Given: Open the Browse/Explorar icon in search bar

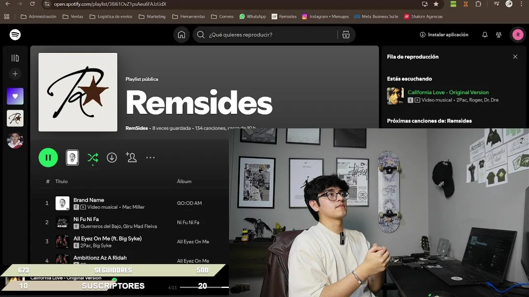Looking at the screenshot, I should [346, 35].
